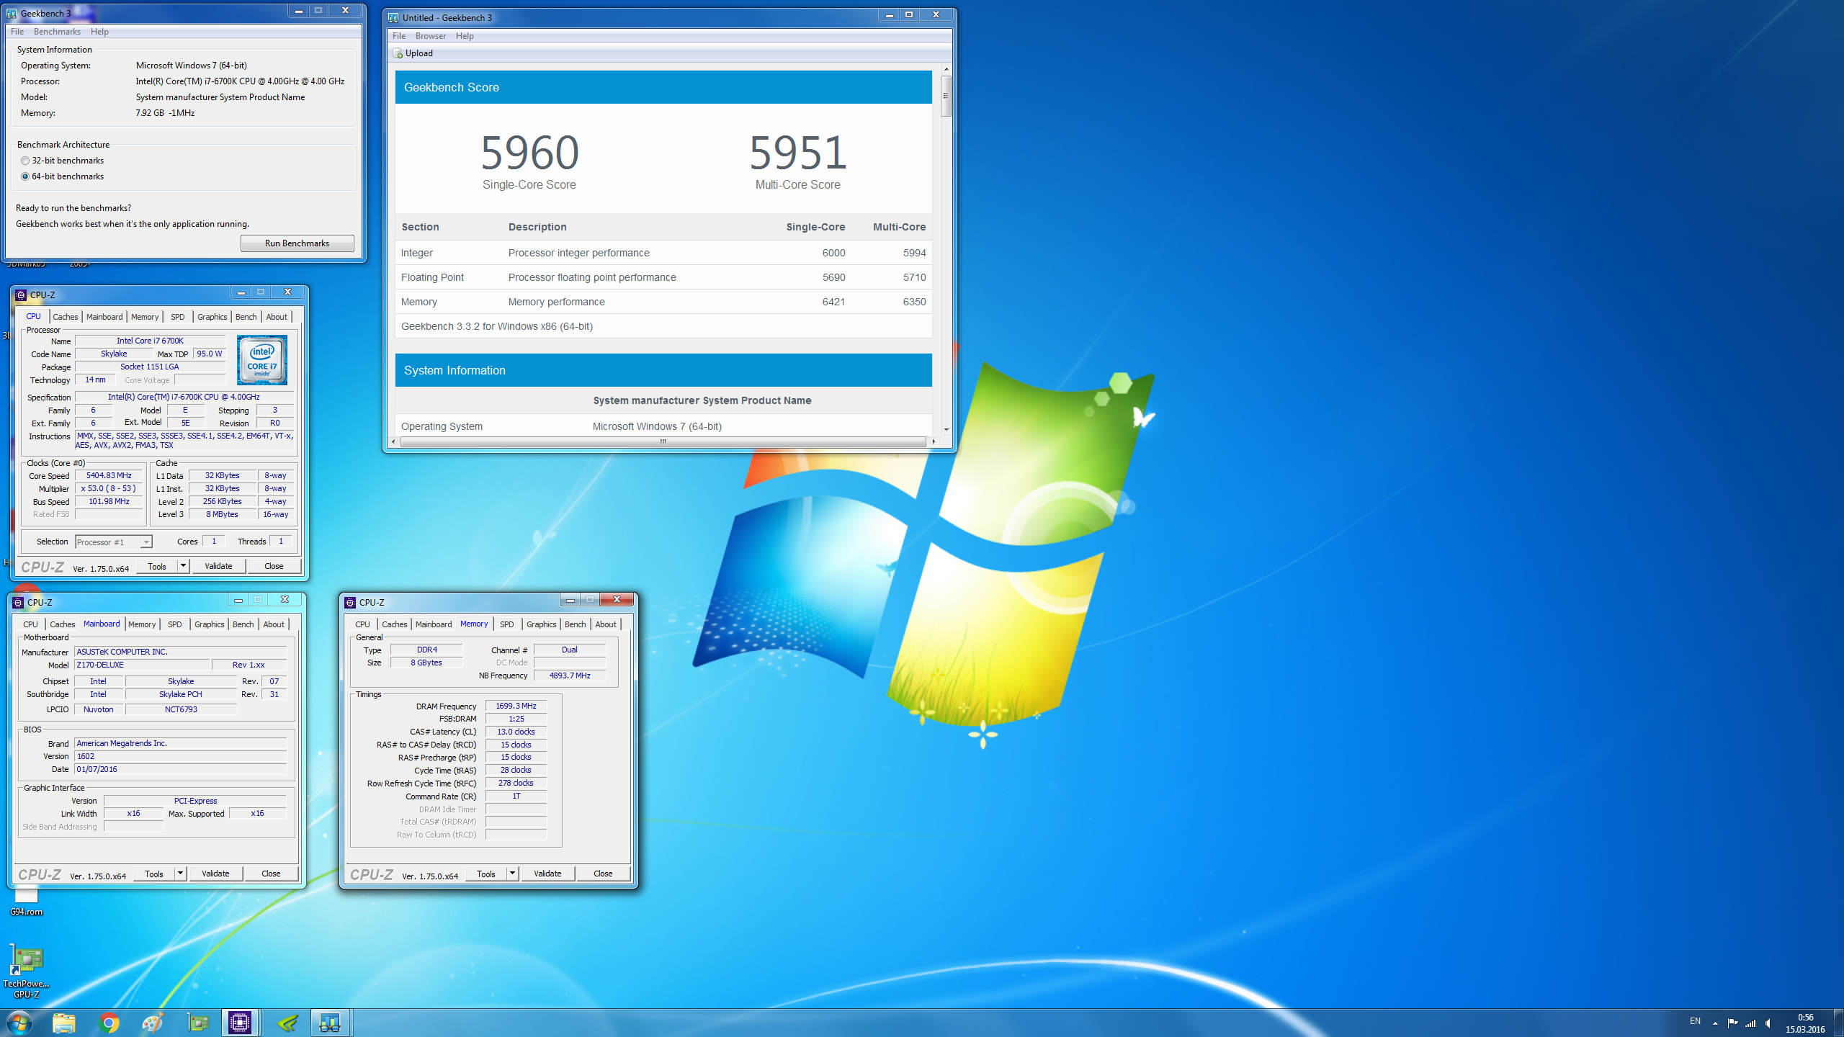
Task: Click Close button in Memory CPU-Z window
Action: pos(603,874)
